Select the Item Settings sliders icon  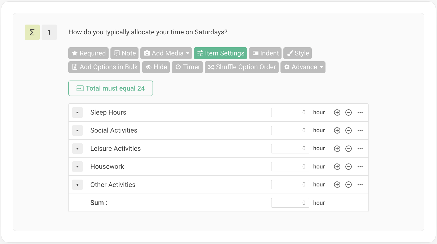tap(200, 53)
